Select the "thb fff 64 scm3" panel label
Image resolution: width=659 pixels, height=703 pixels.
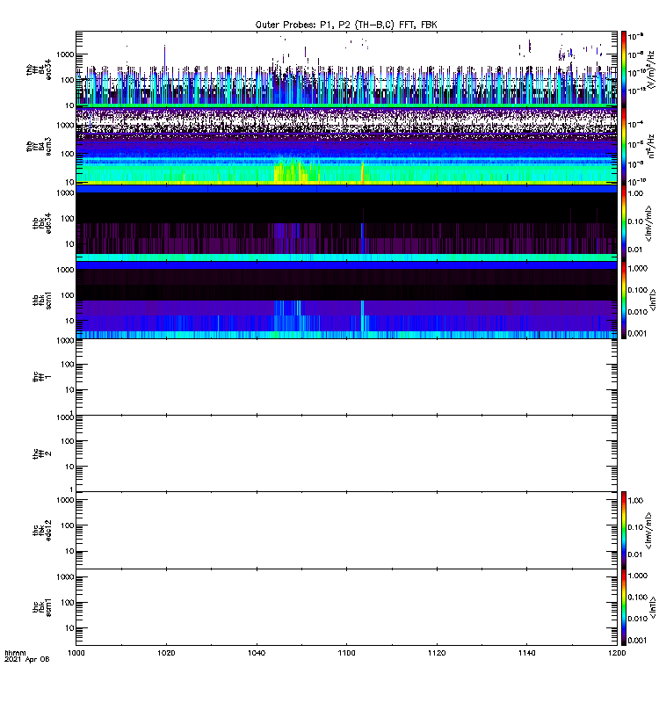coord(39,147)
